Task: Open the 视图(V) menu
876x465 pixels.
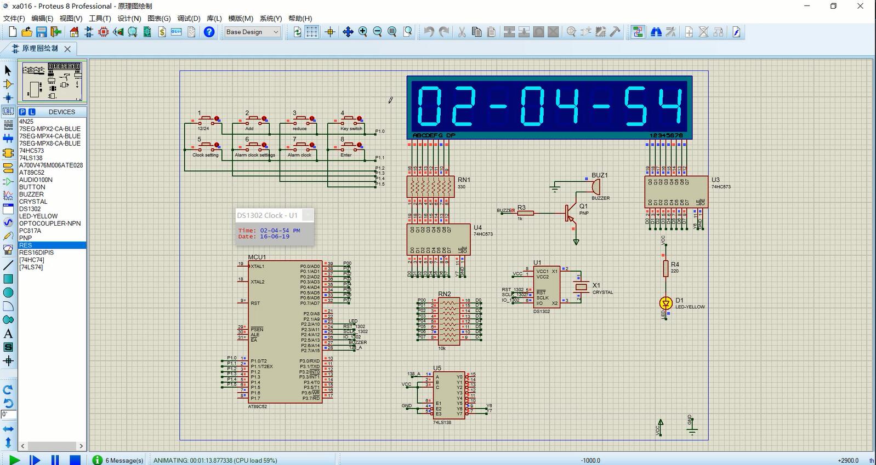Action: pos(71,18)
